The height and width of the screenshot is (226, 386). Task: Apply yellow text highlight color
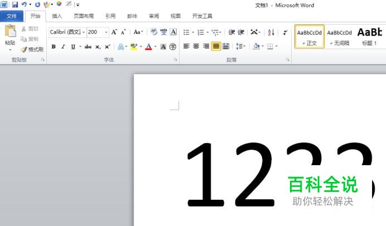[x=134, y=46]
